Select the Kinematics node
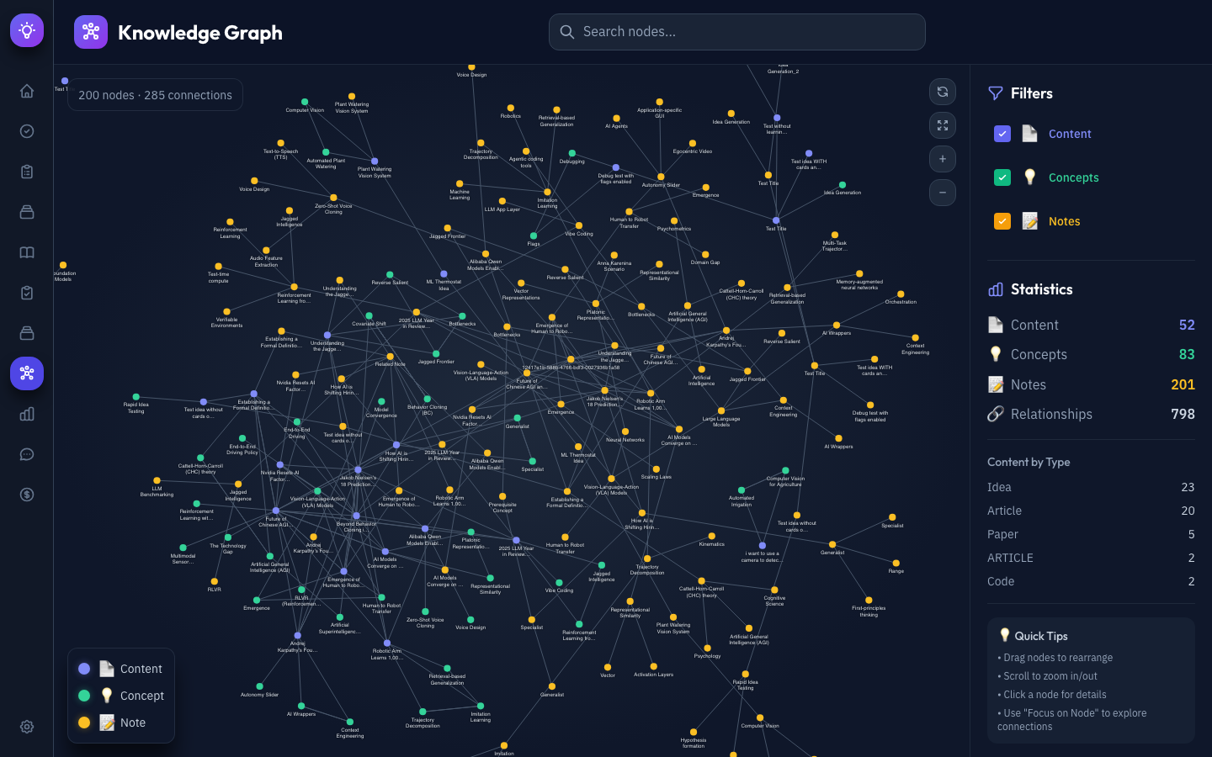 pyautogui.click(x=711, y=536)
